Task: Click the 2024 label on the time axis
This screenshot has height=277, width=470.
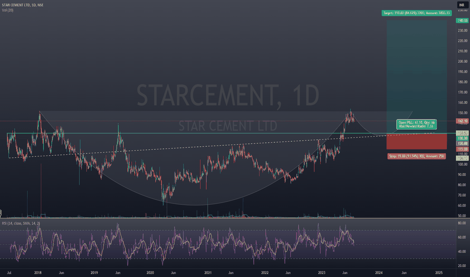Action: tap(379, 273)
